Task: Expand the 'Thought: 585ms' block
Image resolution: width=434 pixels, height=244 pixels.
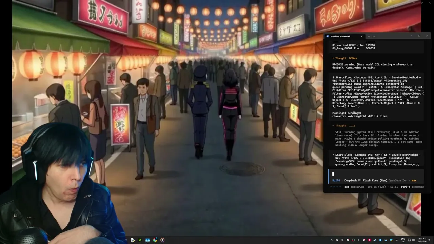Action: [x=344, y=58]
